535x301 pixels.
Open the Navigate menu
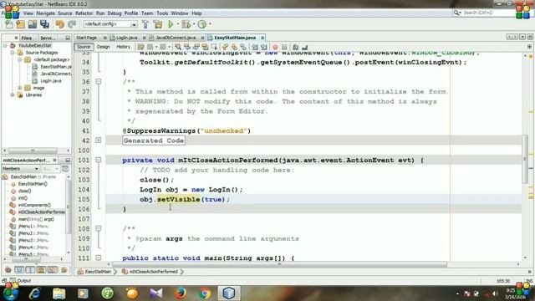click(45, 13)
